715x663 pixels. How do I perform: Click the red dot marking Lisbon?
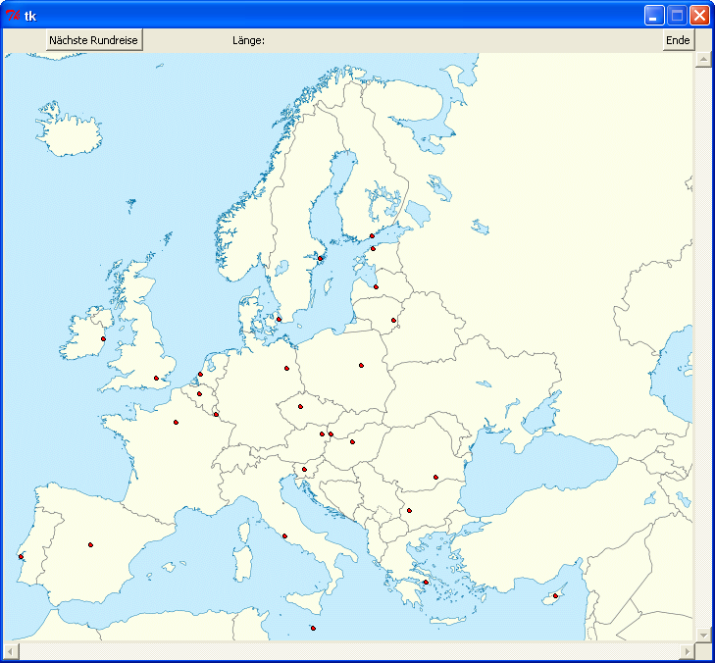coord(21,557)
